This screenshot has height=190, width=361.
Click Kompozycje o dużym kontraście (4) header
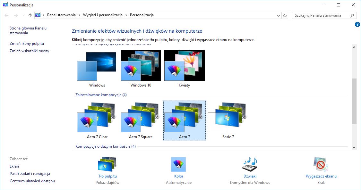[x=106, y=146]
